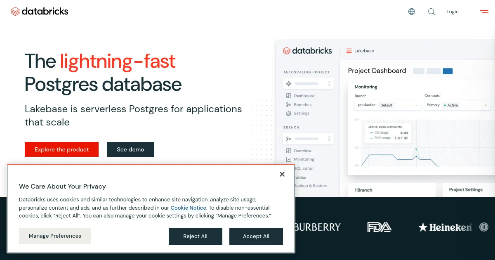The image size is (495, 260).
Task: Click the Overview grid icon
Action: pos(289,151)
